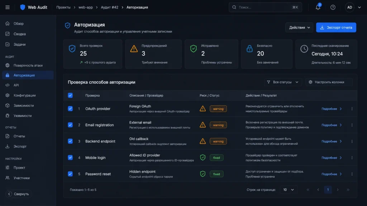Open the Действия dropdown
Image resolution: width=367 pixels, height=206 pixels.
pos(299,28)
